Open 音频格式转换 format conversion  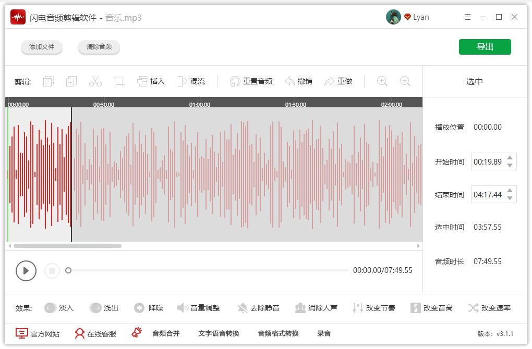pyautogui.click(x=278, y=333)
